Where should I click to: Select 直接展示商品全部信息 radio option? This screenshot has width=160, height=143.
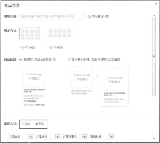[20, 60]
